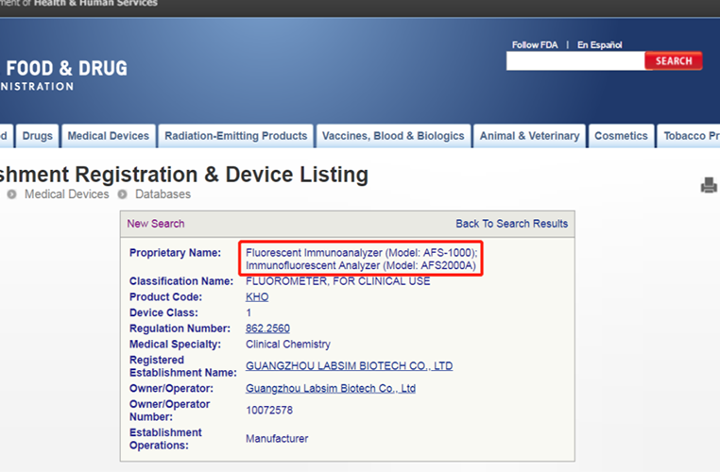Click the FDA Food & Drug logo
Viewport: 720px width, 472px height.
[x=64, y=76]
